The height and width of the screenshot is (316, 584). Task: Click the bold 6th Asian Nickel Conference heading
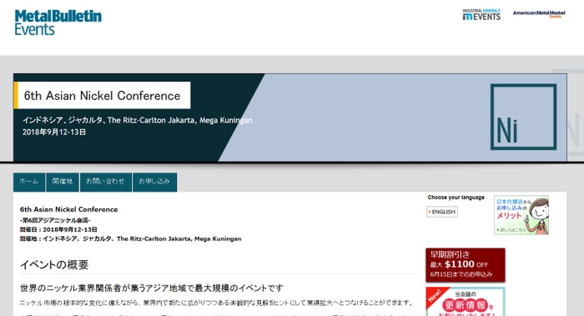[x=69, y=209]
